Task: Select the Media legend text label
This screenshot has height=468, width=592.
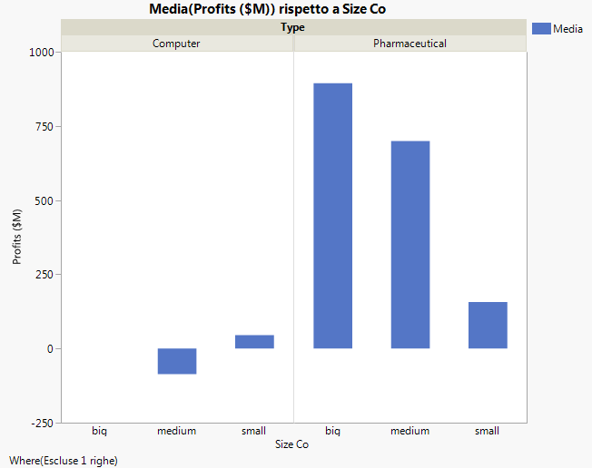Action: 567,29
